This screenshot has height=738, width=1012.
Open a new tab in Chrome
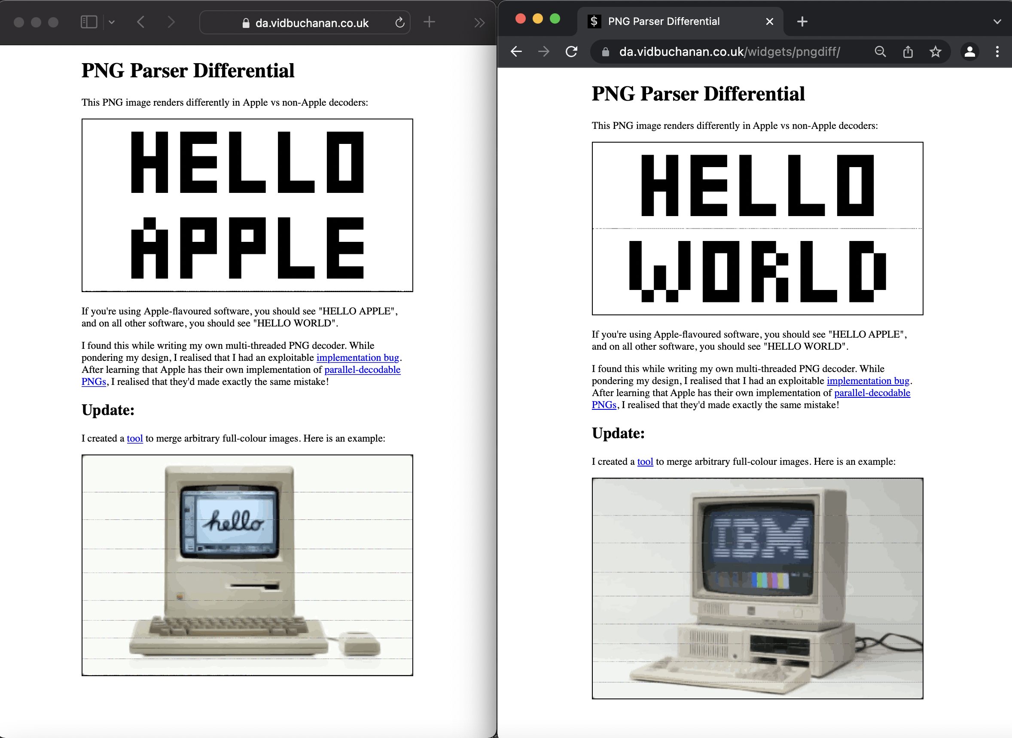pyautogui.click(x=802, y=21)
